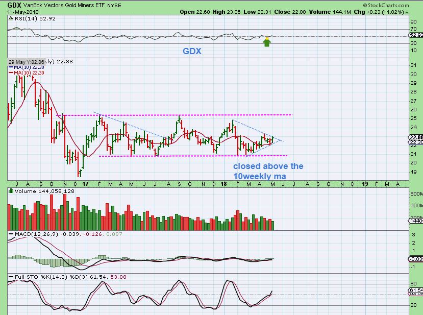Click the 0.087 MACD histogram value
The height and width of the screenshot is (315, 423).
pyautogui.click(x=114, y=234)
